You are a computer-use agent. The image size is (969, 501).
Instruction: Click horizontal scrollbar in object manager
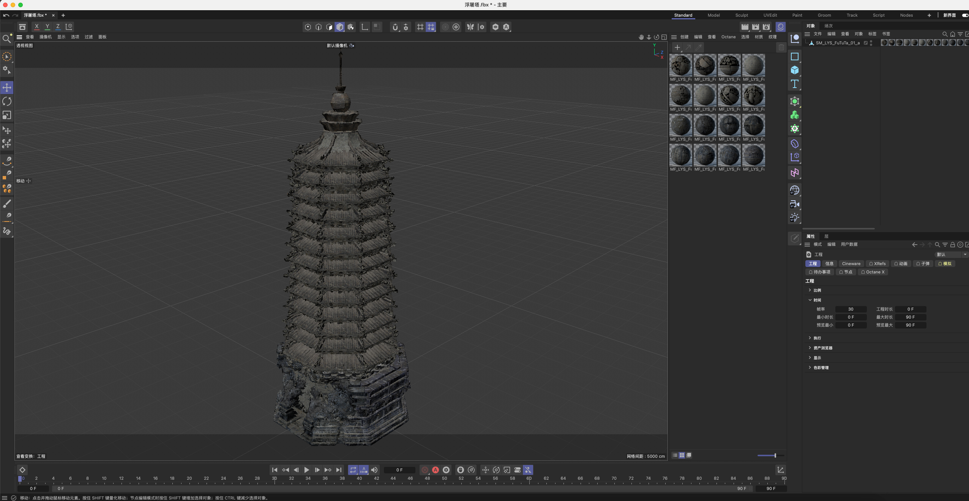839,229
